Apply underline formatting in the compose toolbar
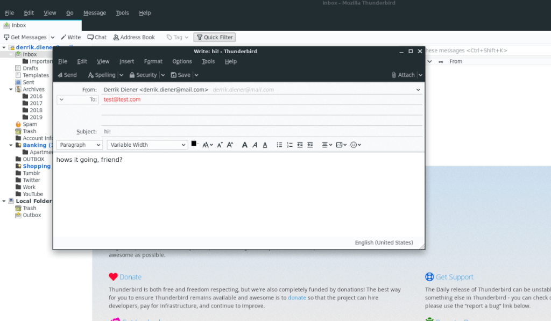 pos(264,145)
